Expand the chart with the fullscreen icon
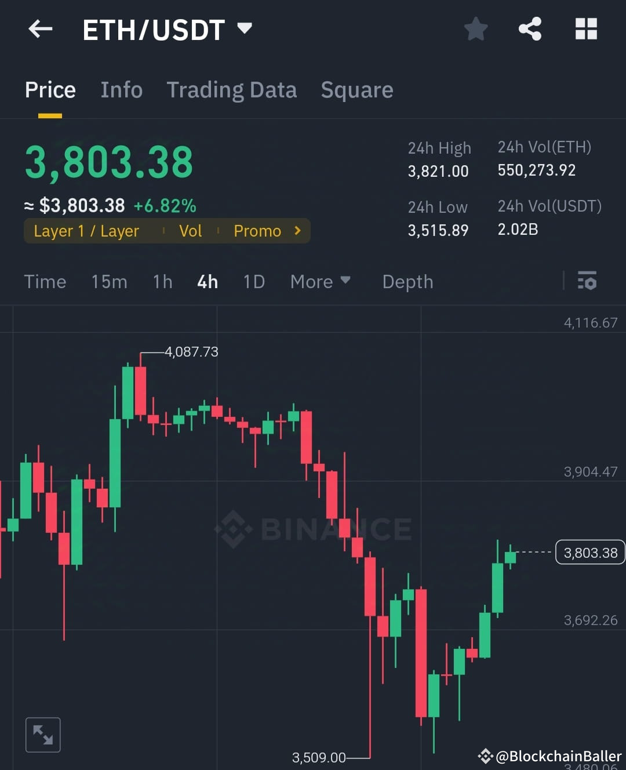 [43, 734]
